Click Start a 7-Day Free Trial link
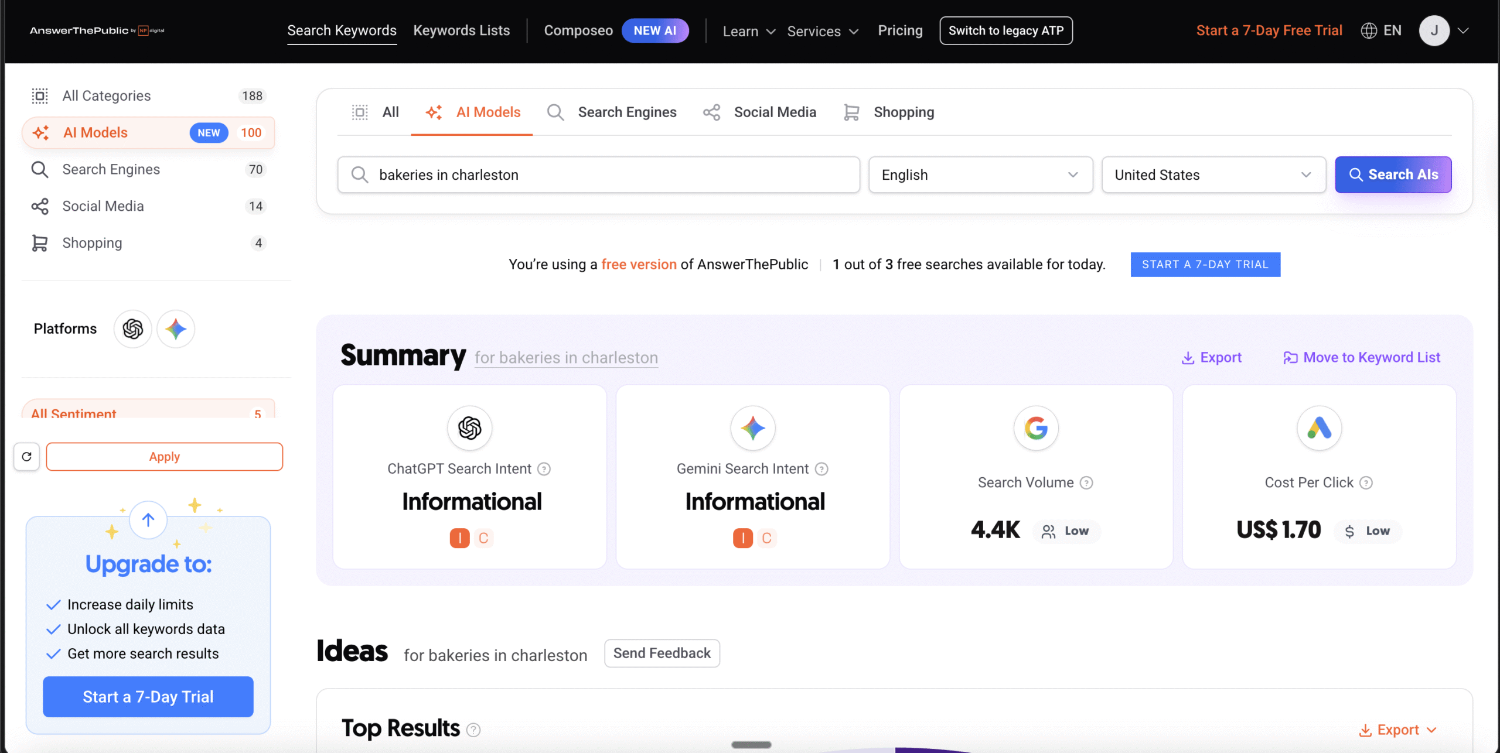Image resolution: width=1500 pixels, height=753 pixels. click(x=1269, y=30)
